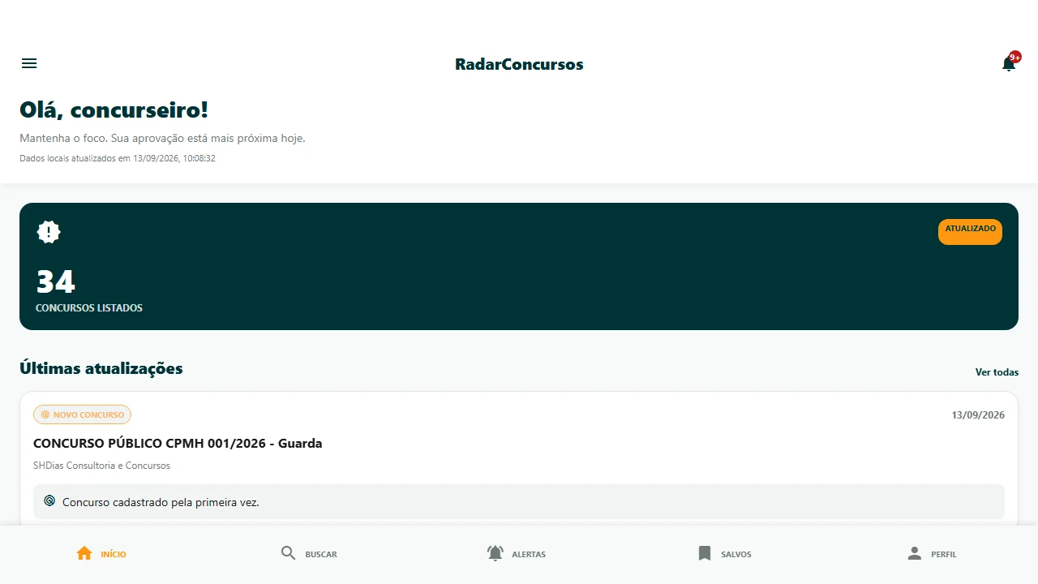The width and height of the screenshot is (1038, 584).
Task: Click the alert badge icon on dark card
Action: pos(49,232)
